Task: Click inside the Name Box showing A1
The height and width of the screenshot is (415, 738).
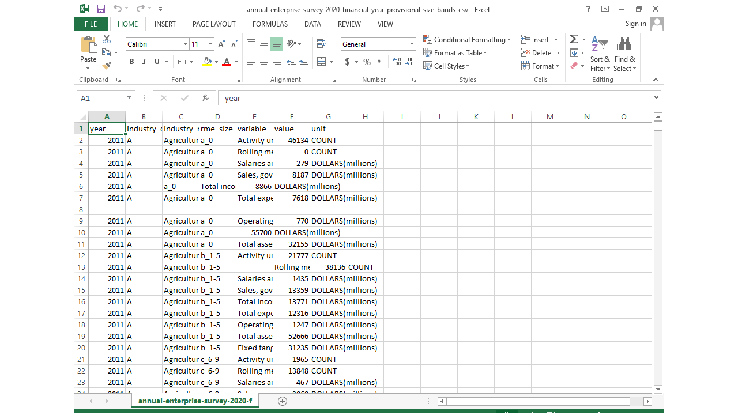Action: click(x=101, y=98)
